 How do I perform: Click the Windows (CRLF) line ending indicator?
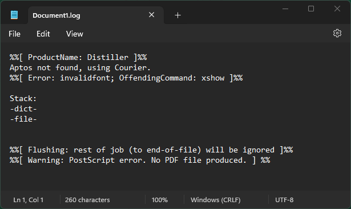(x=216, y=200)
